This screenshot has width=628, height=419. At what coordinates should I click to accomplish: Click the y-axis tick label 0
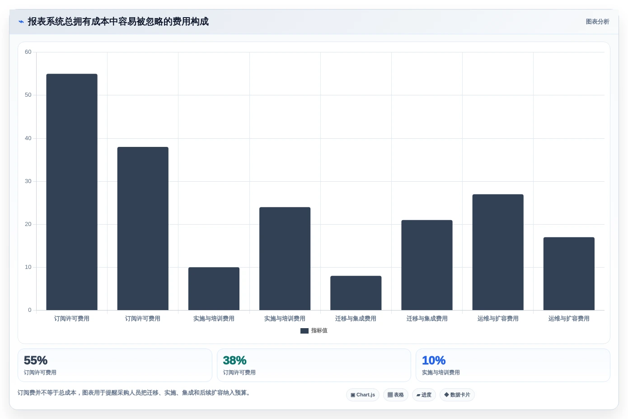click(30, 310)
